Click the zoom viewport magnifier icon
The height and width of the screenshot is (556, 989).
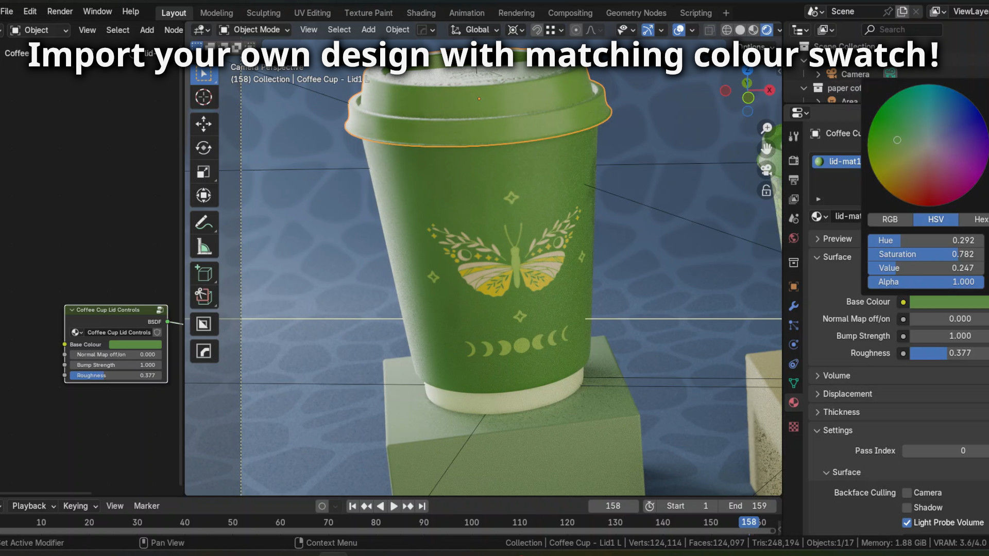766,128
